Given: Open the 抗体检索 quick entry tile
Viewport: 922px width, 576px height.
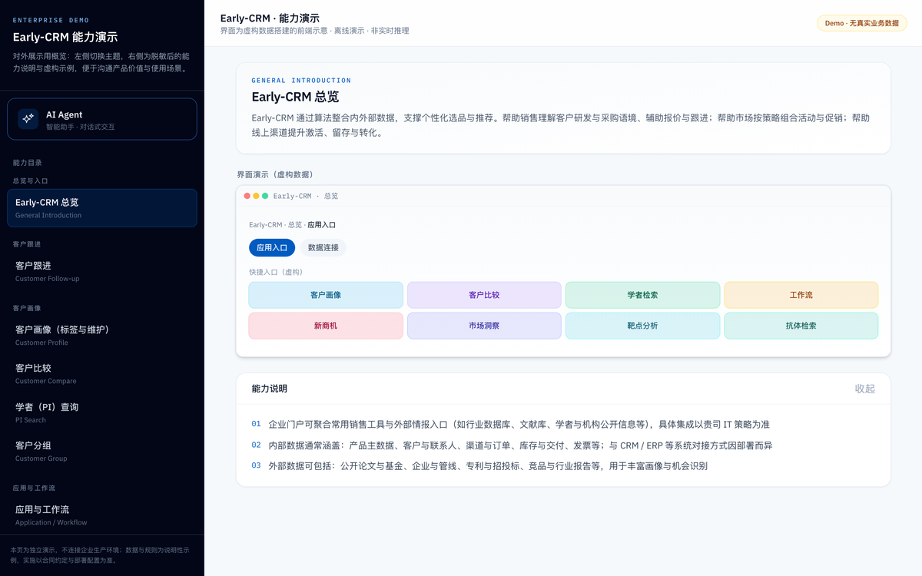Looking at the screenshot, I should pos(801,326).
